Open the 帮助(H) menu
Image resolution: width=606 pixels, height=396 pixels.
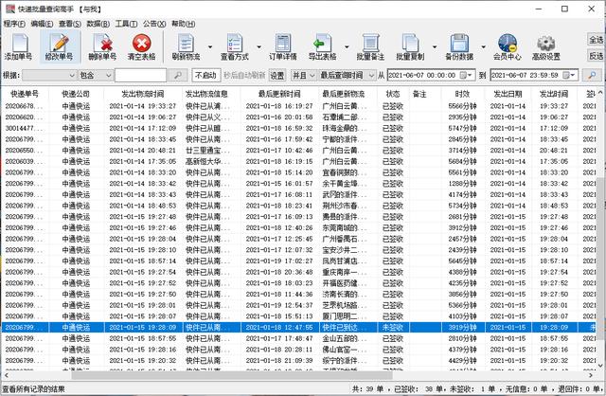pyautogui.click(x=183, y=24)
